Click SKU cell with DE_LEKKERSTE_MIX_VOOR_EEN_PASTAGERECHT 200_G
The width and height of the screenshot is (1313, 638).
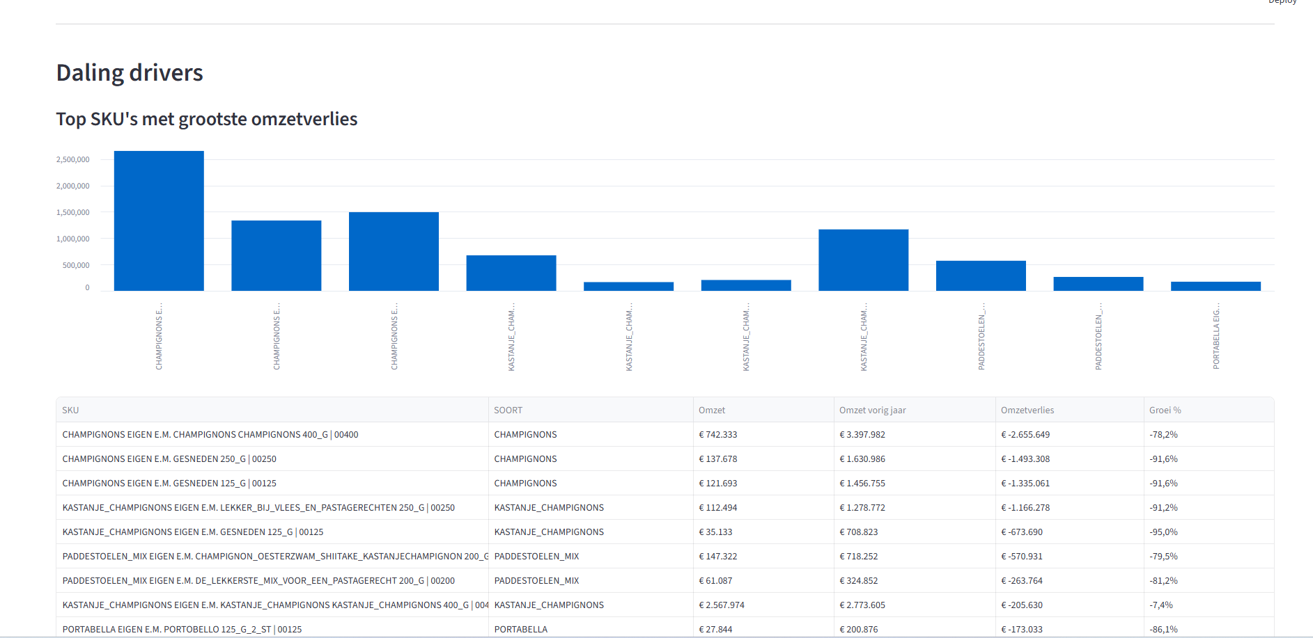272,580
